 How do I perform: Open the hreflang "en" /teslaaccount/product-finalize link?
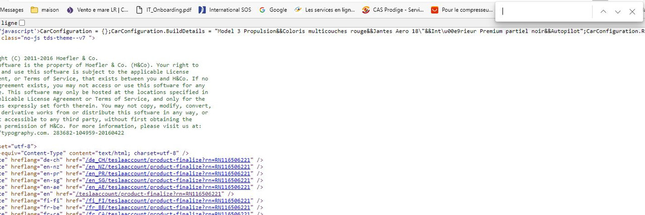tap(149, 194)
